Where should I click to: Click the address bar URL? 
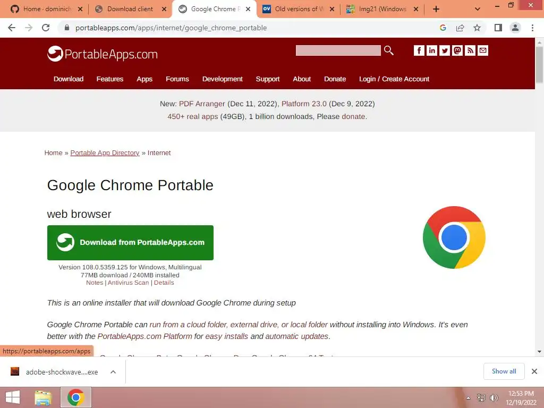(171, 28)
